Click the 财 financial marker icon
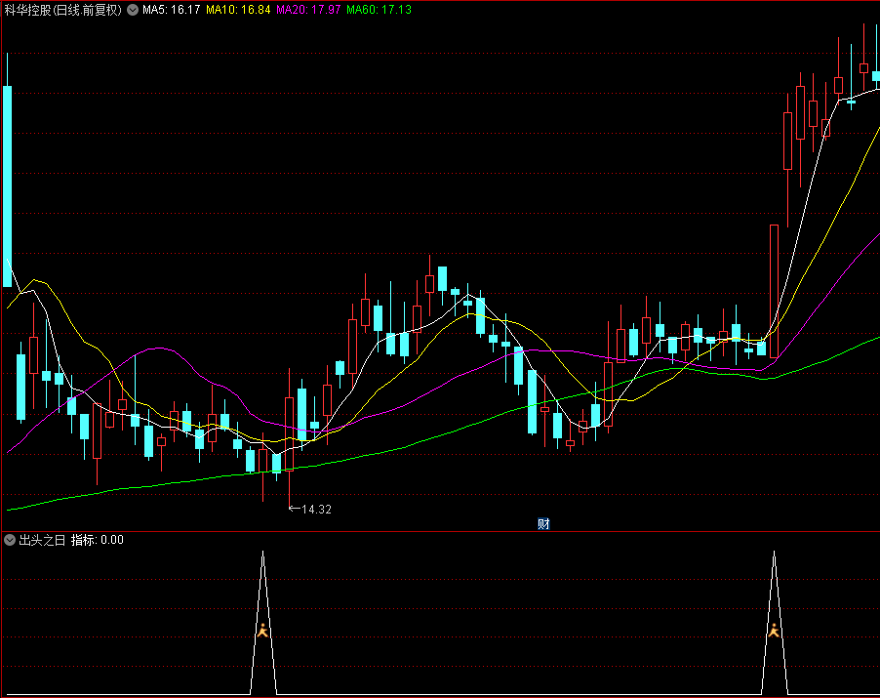The image size is (880, 698). (543, 524)
